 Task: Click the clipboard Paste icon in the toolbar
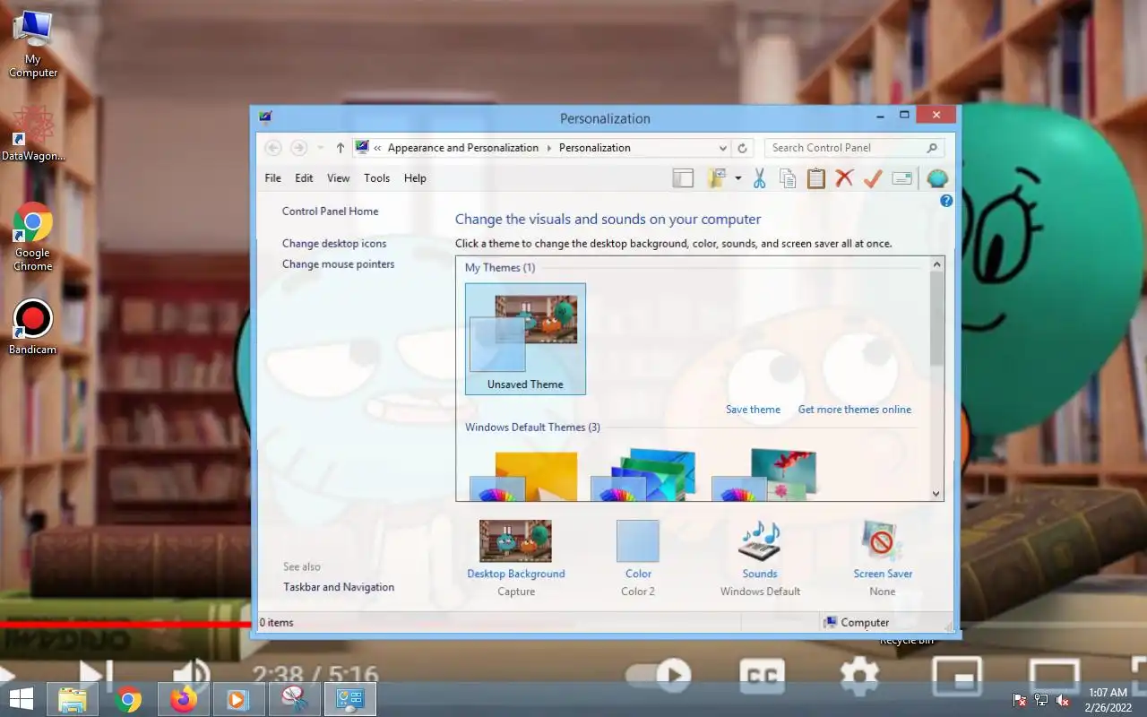click(815, 178)
